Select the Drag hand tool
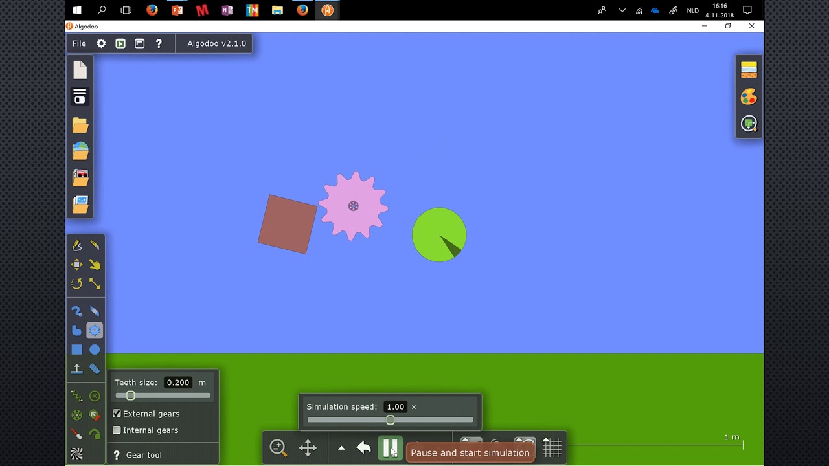 pos(95,264)
